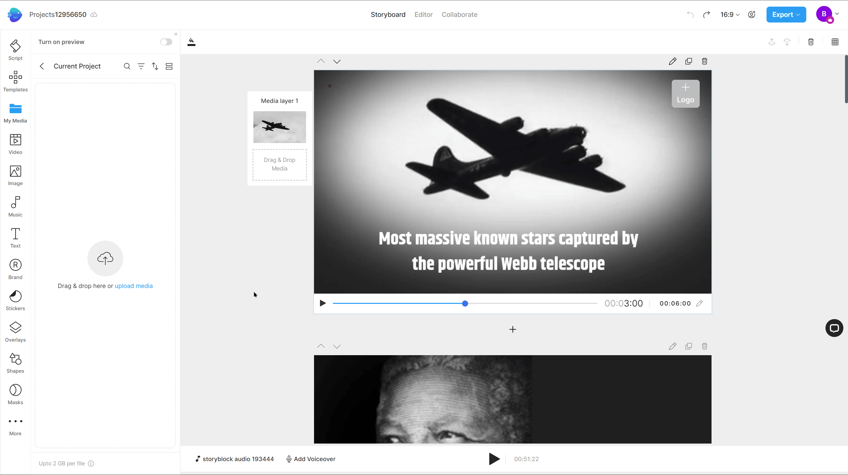Duplicate the first scene
The image size is (848, 475).
click(689, 61)
